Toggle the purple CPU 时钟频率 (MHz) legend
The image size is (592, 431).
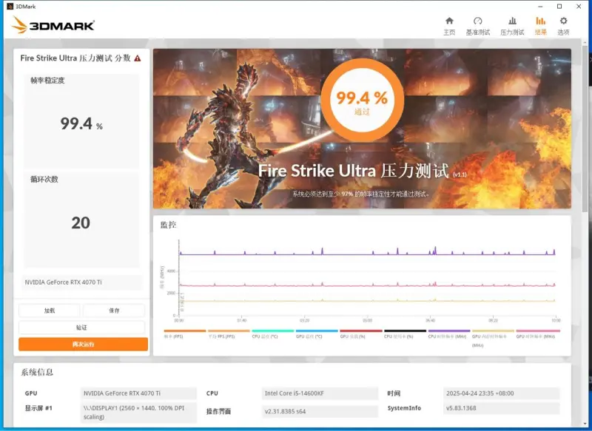[449, 334]
